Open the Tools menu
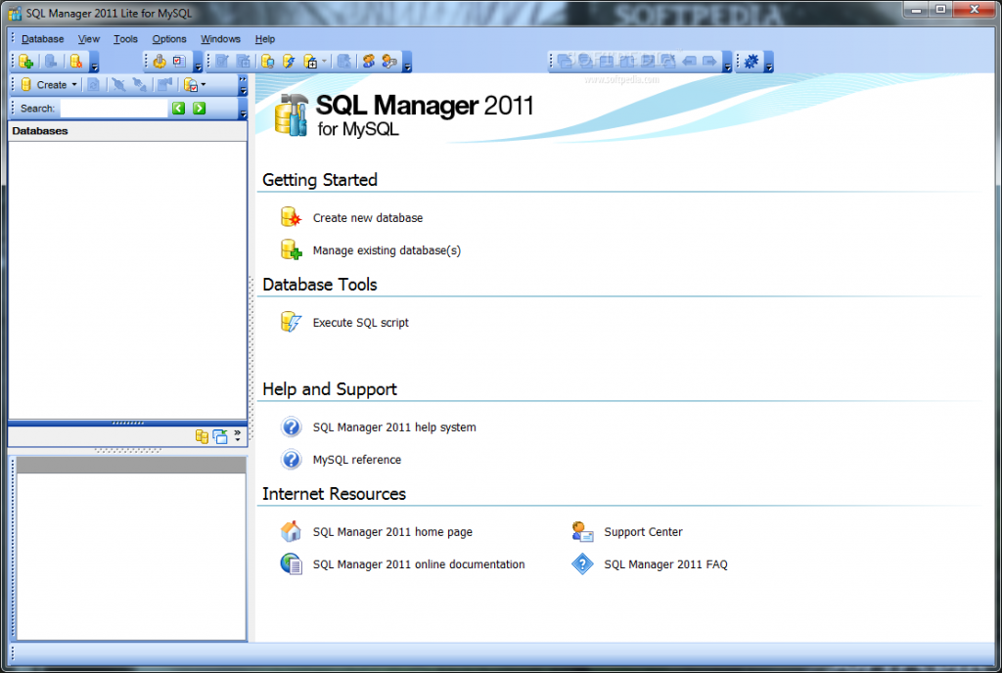 (125, 39)
